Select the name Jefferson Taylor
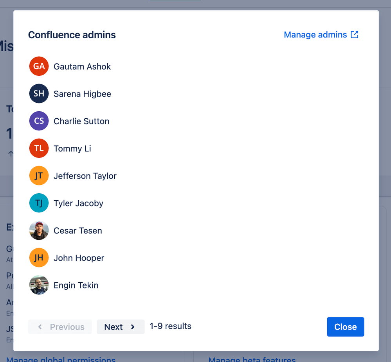Viewport: 391px width, 362px height. (x=85, y=176)
